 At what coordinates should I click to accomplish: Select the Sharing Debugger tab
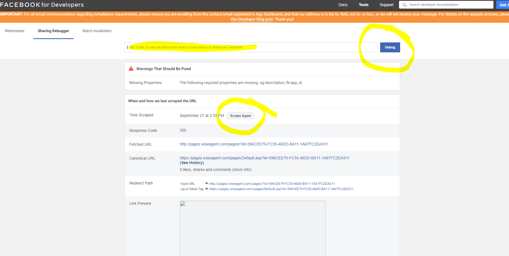click(54, 31)
